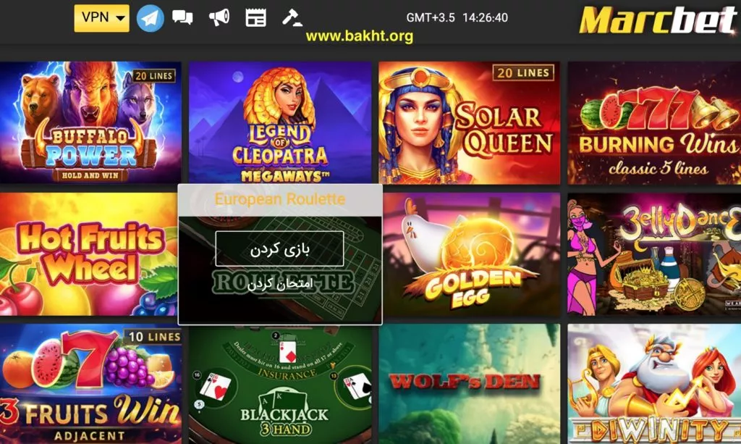Click the امتحان کردن demo link
The image size is (741, 444).
tap(280, 283)
